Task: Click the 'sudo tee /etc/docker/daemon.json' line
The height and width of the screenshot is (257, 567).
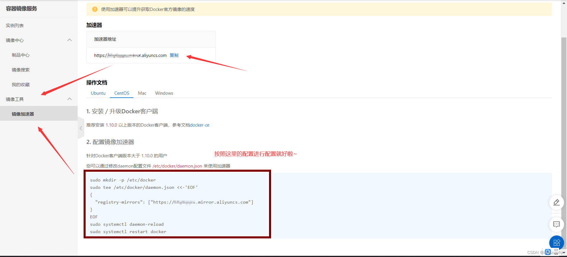Action: click(x=144, y=187)
